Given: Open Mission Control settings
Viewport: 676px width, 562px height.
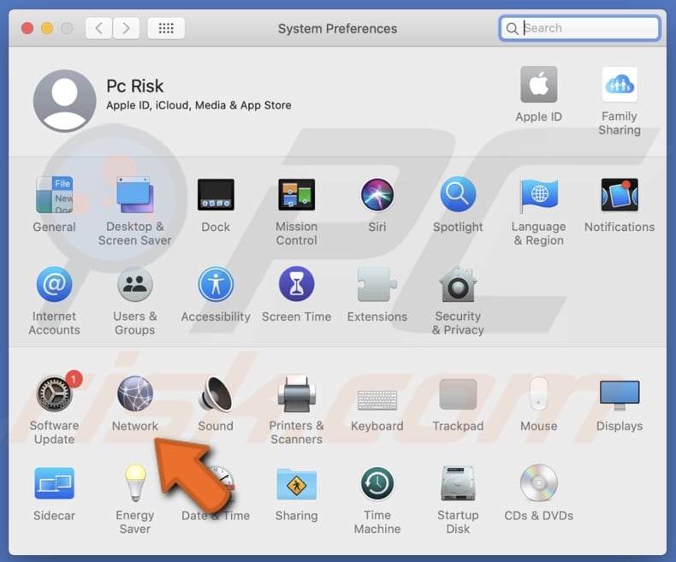Looking at the screenshot, I should point(296,196).
